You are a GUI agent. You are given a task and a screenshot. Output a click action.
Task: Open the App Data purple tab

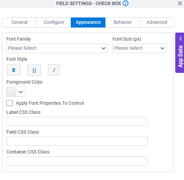pyautogui.click(x=180, y=53)
